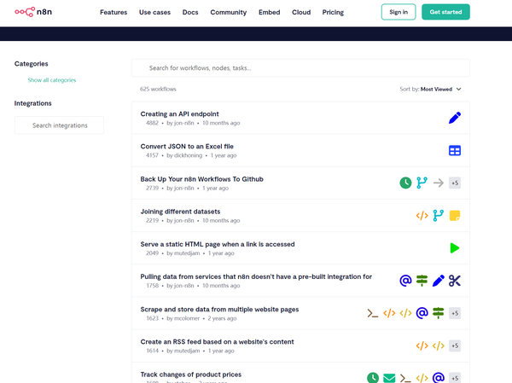Click the Sign in button

tap(399, 12)
